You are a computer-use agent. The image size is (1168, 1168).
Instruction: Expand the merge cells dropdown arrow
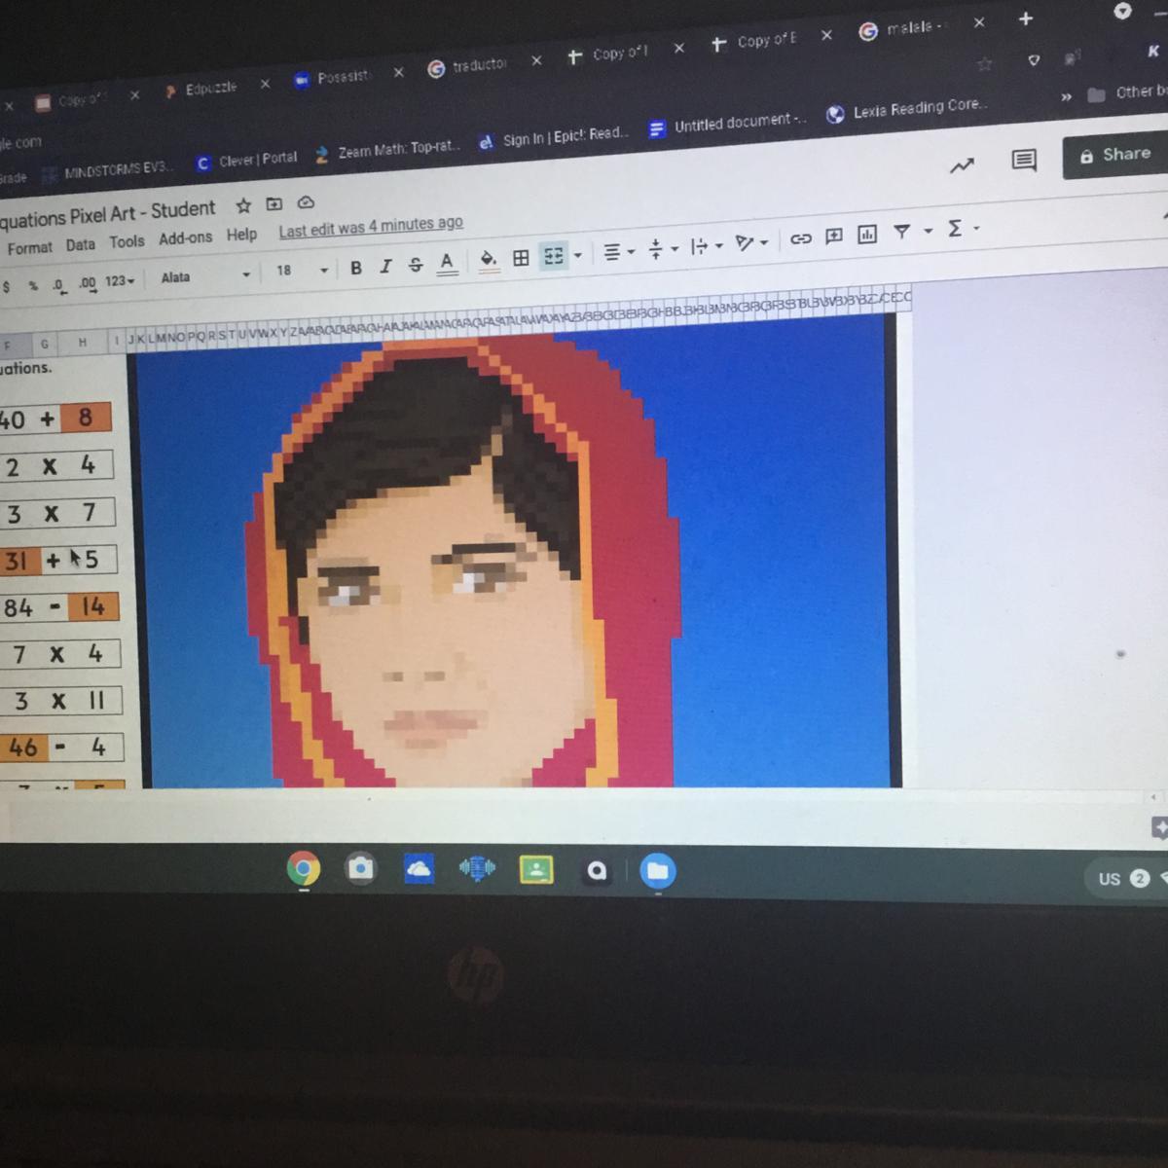[577, 255]
